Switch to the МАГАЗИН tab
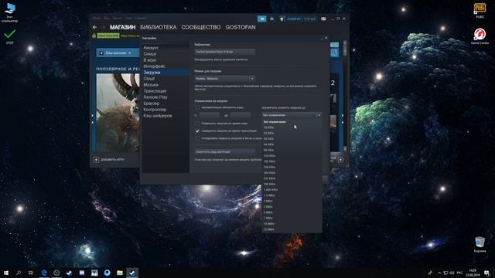The image size is (495, 278). point(122,28)
